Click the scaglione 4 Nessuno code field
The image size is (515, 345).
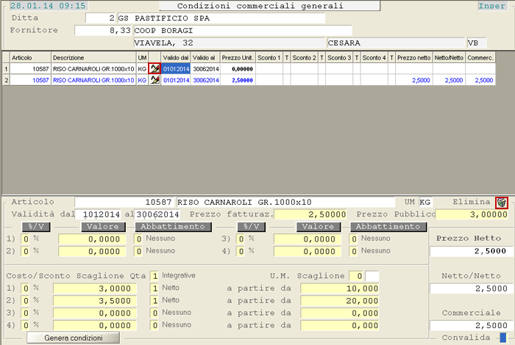(x=154, y=326)
